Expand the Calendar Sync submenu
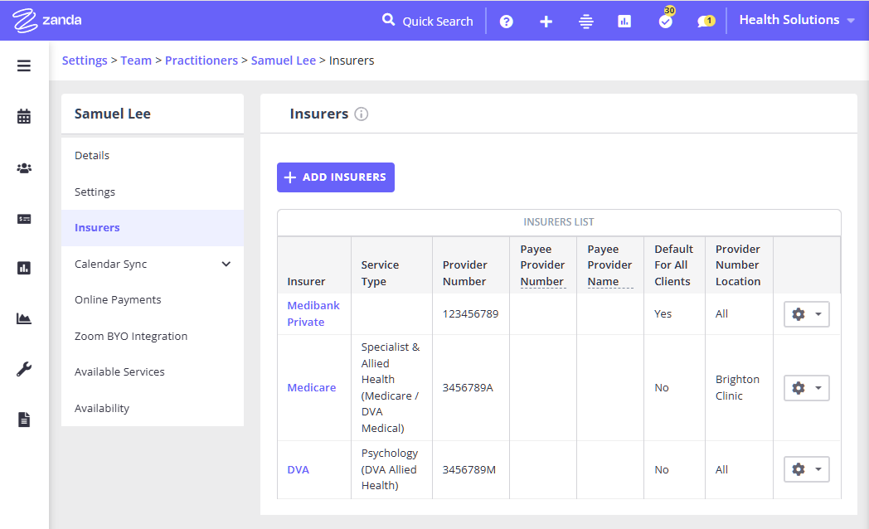The width and height of the screenshot is (869, 529). point(226,264)
